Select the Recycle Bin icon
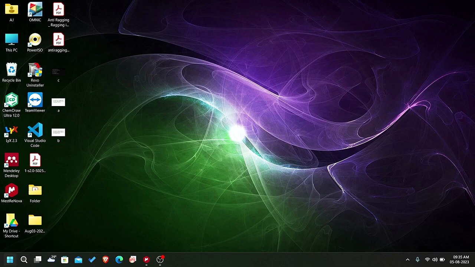The image size is (475, 267). pyautogui.click(x=12, y=70)
